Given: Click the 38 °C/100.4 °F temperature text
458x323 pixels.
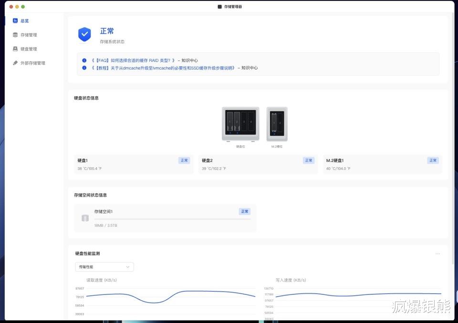Looking at the screenshot, I should click(90, 168).
